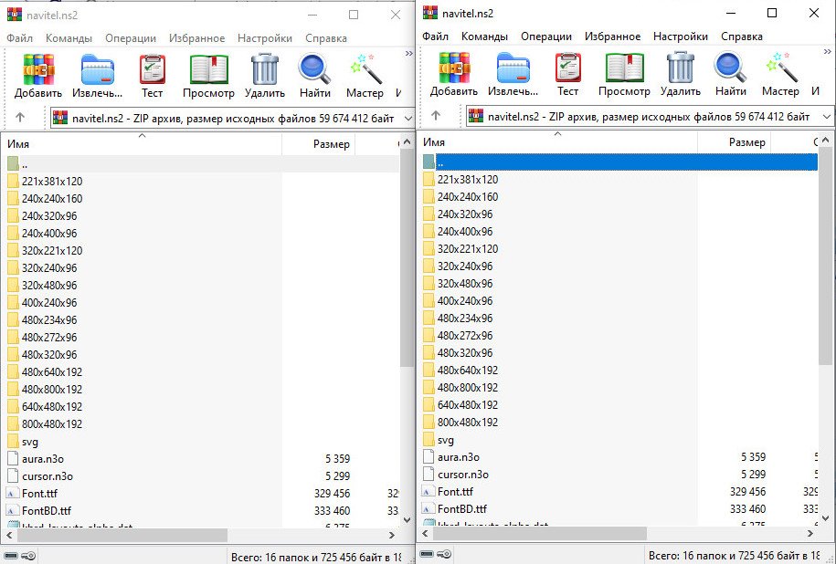Click Добавить icon in left WinRAR window
Screen dimensions: 836x564
(38, 69)
